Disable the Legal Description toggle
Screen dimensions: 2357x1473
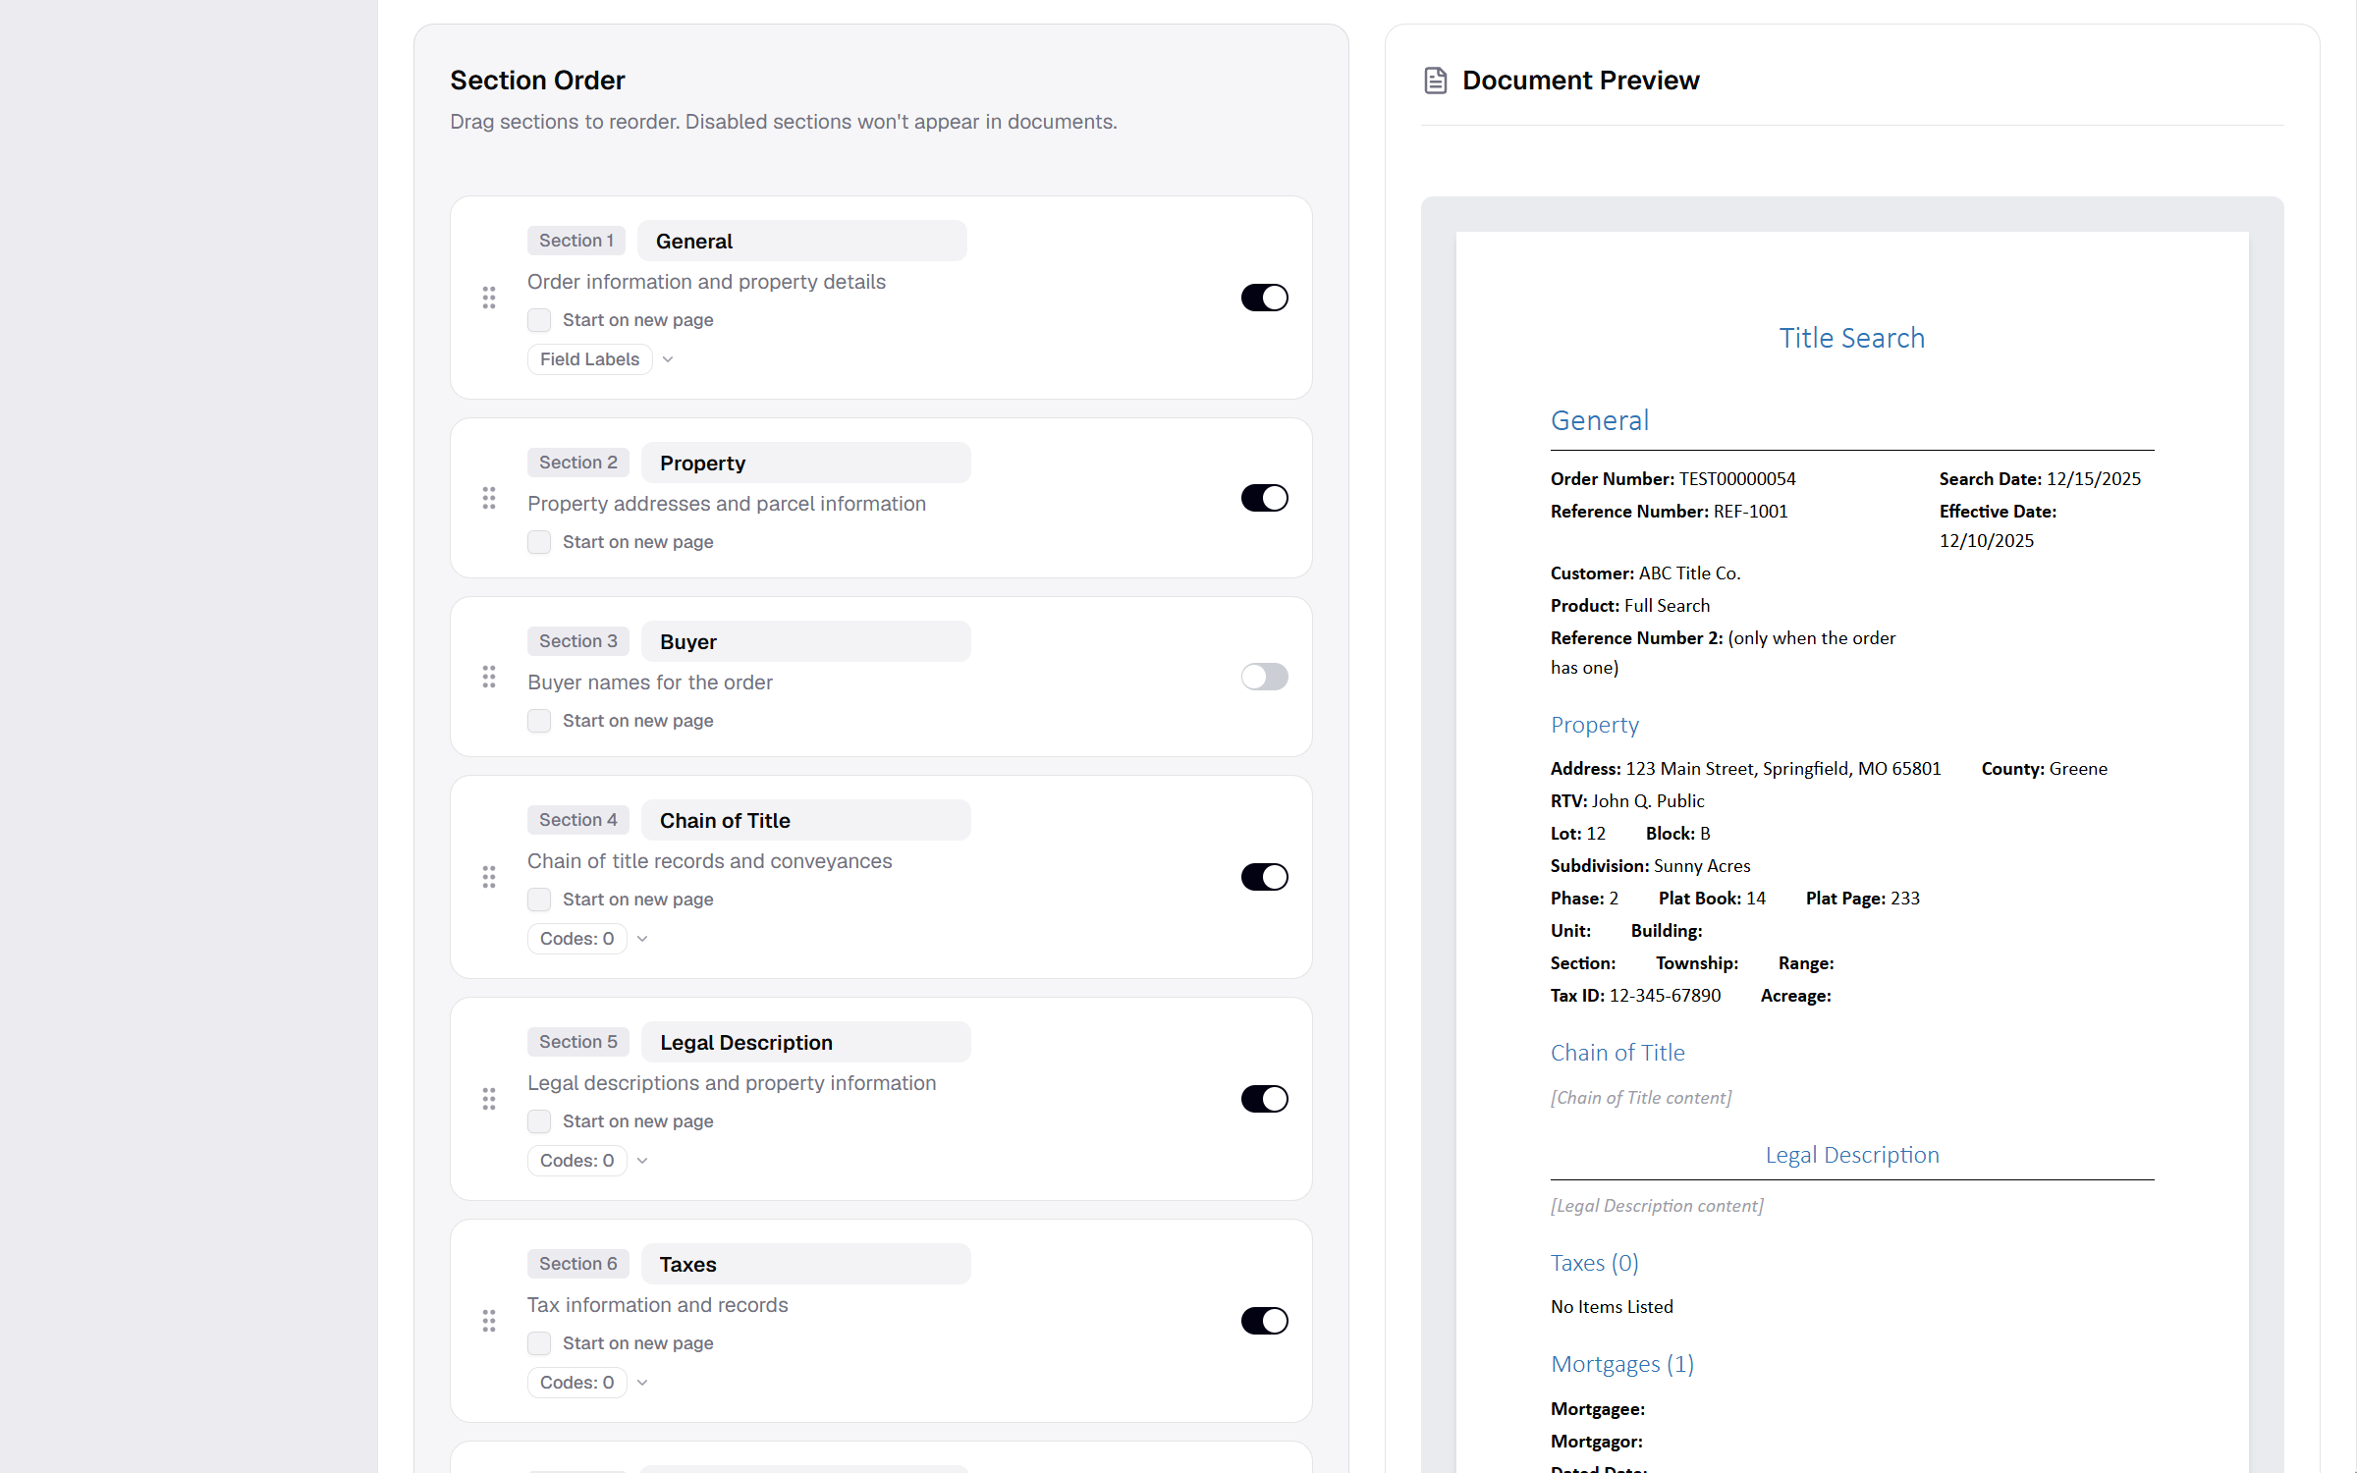pyautogui.click(x=1265, y=1099)
